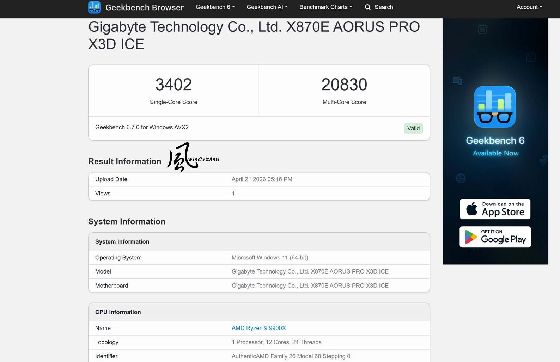560x362 pixels.
Task: Click the Motherboard row value text
Action: tap(310, 286)
